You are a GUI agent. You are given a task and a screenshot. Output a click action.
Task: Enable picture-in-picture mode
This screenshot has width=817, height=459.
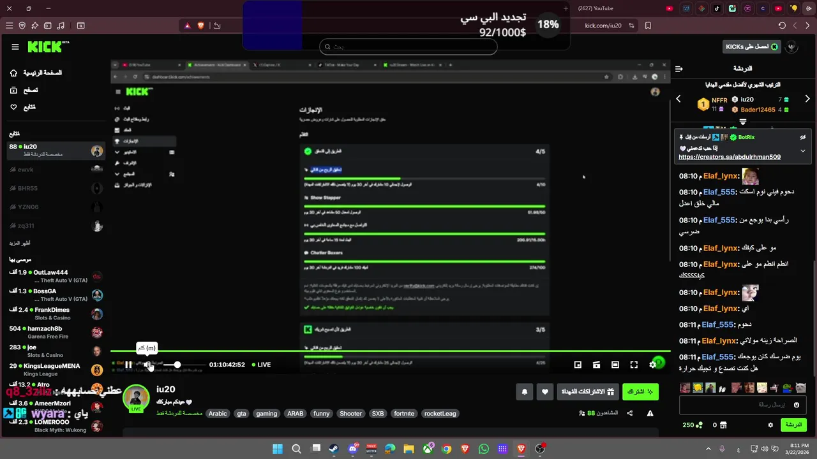(578, 365)
